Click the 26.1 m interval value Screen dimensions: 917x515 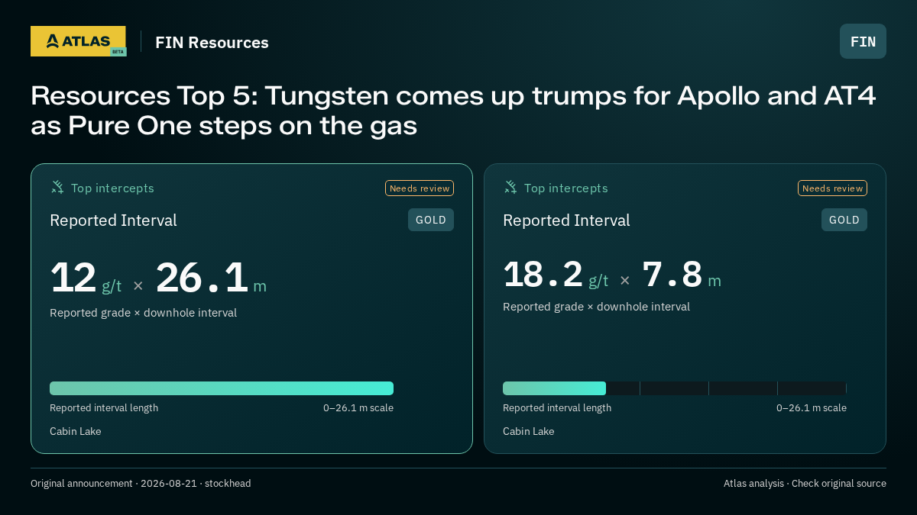point(212,278)
